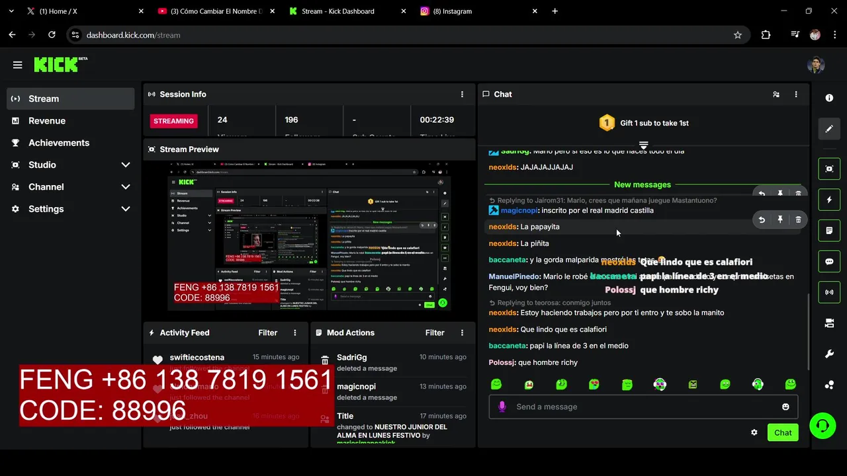
Task: Toggle Mod Actions panel via note icon
Action: tap(829, 231)
